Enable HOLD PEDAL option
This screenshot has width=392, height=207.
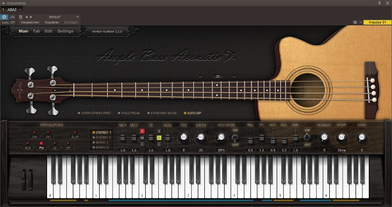[x=129, y=113]
